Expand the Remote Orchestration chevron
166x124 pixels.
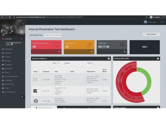(22, 76)
